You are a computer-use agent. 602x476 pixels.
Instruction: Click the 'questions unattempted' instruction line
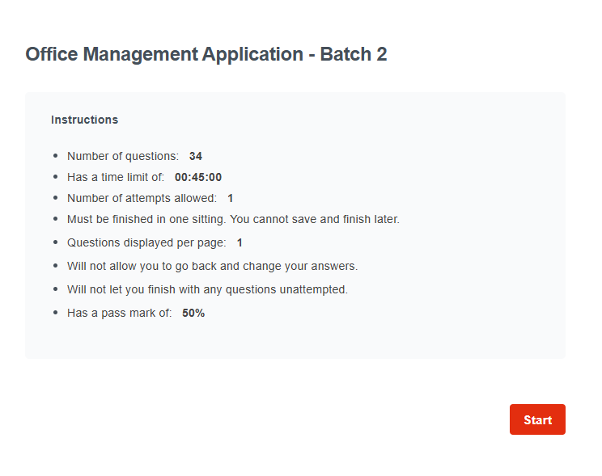[207, 289]
